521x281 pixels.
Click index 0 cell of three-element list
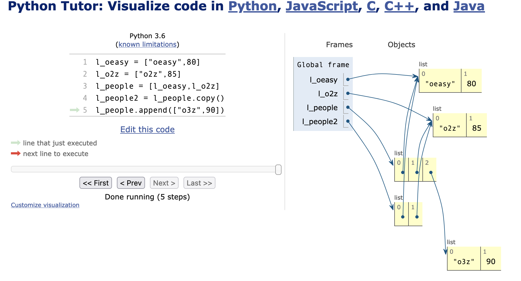[x=401, y=169]
